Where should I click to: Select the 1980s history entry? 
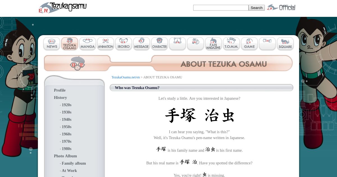[67, 149]
